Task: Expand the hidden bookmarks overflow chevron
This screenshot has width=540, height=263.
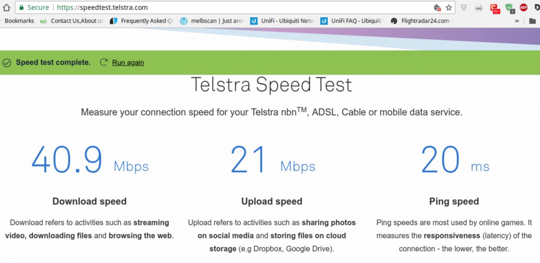Action: tap(517, 21)
